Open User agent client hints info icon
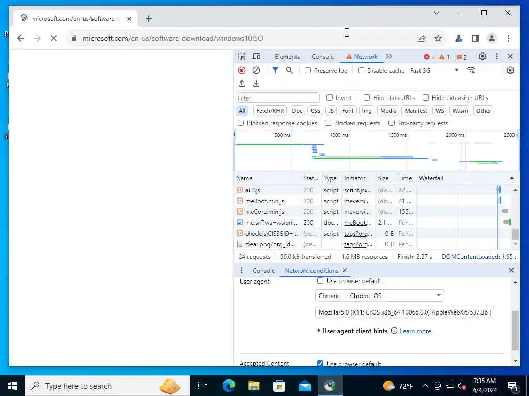 click(x=394, y=331)
